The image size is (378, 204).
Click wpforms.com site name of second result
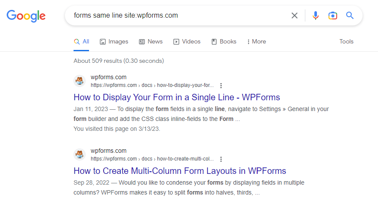(x=108, y=151)
